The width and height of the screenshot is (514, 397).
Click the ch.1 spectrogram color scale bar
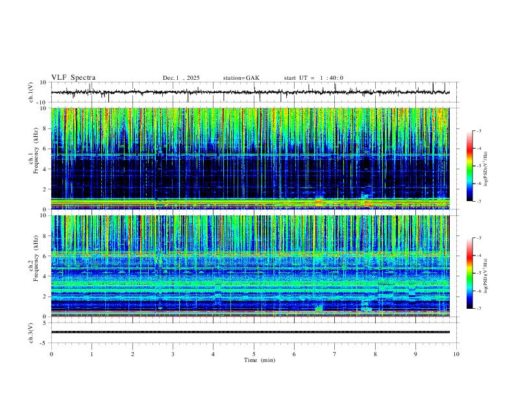click(469, 165)
